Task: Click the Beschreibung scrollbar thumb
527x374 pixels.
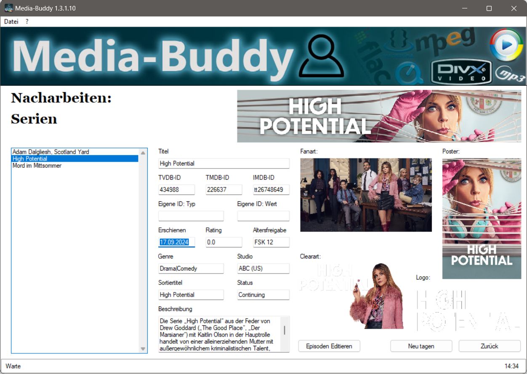Action: coord(285,330)
